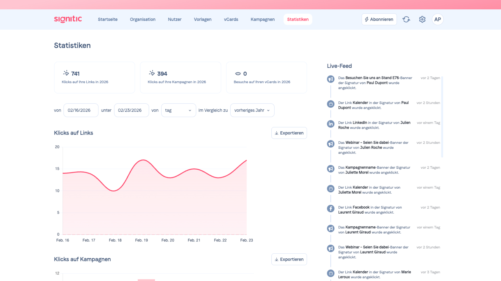Go to the vCards tab
501x281 pixels.
pyautogui.click(x=231, y=19)
